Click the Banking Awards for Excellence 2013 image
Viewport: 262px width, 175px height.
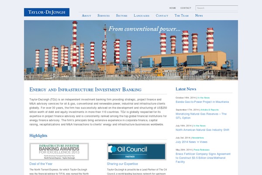[59, 151]
